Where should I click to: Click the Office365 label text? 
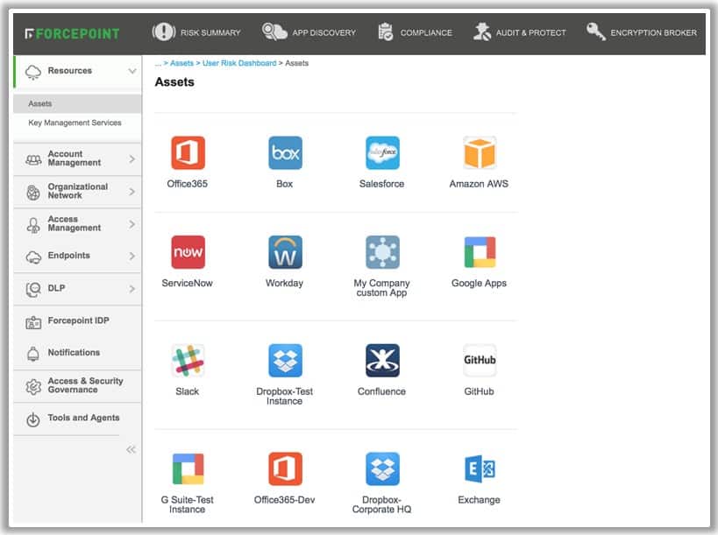click(188, 184)
